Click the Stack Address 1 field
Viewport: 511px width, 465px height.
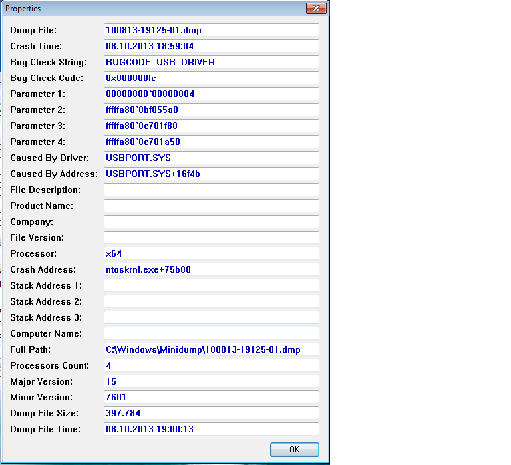click(212, 285)
